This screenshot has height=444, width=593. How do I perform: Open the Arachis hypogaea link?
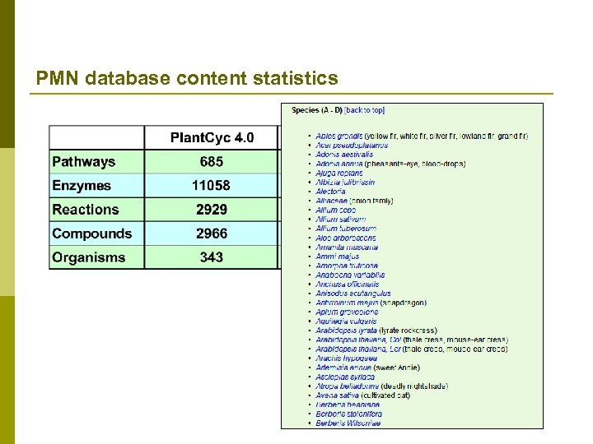pyautogui.click(x=346, y=358)
